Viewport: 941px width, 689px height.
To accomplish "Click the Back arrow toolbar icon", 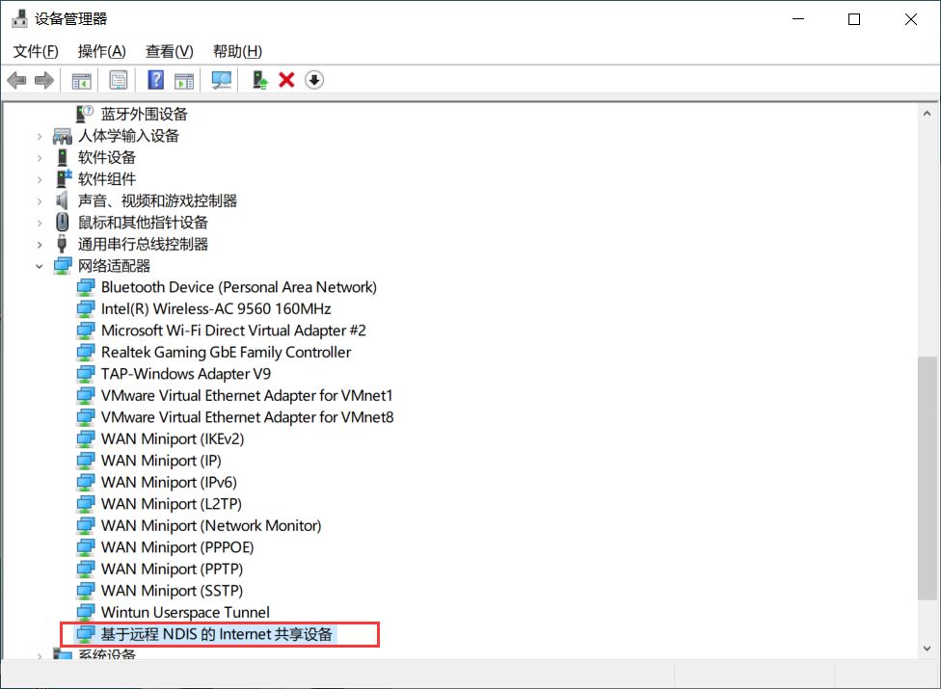I will coord(16,80).
